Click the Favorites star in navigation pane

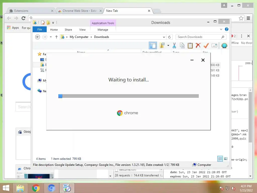39,54
